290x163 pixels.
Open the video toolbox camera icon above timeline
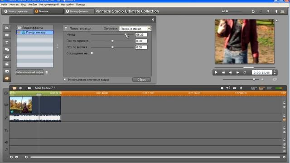point(14,88)
